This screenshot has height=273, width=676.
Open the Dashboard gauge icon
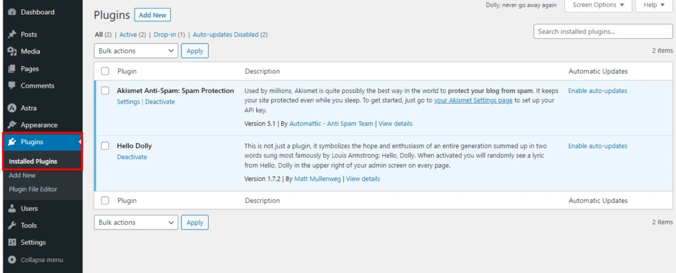(x=12, y=12)
